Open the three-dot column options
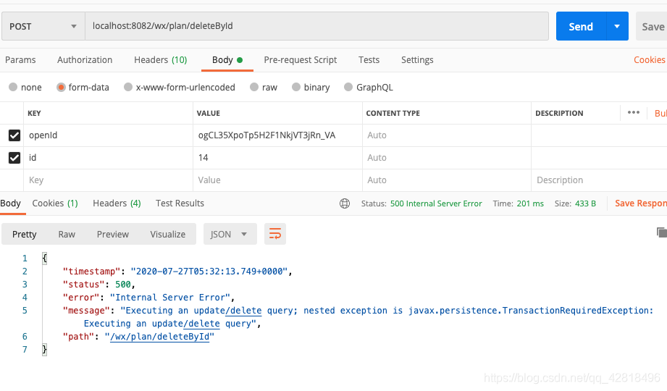667x391 pixels. pos(634,112)
